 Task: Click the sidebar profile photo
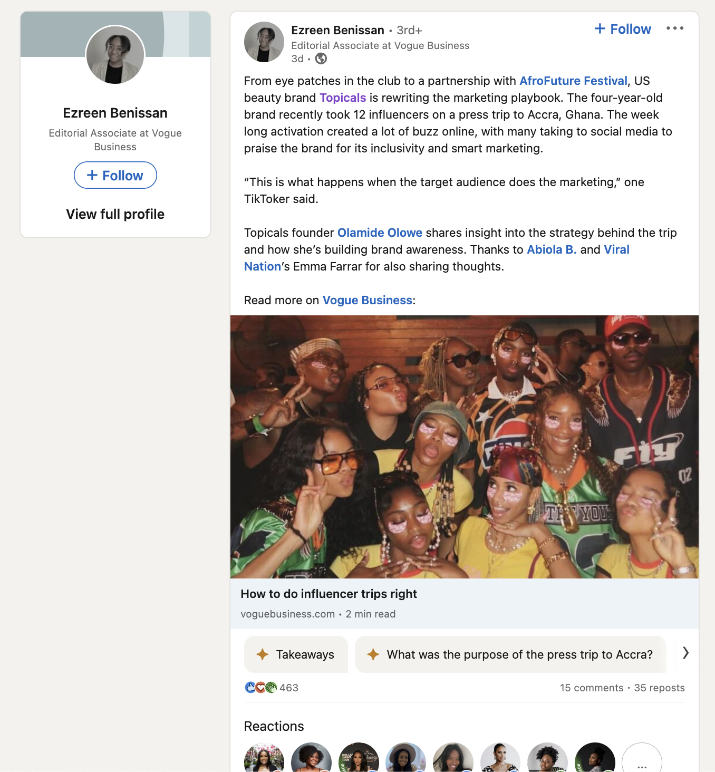115,54
